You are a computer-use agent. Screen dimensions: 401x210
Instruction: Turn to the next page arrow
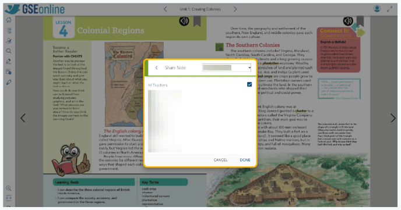[393, 118]
